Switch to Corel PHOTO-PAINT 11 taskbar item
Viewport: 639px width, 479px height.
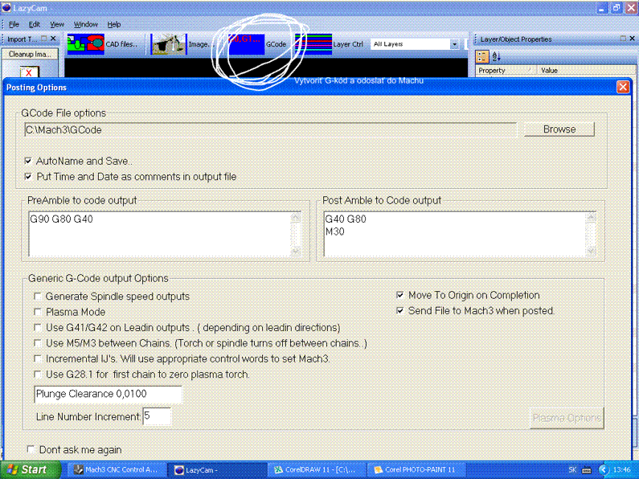pyautogui.click(x=416, y=469)
